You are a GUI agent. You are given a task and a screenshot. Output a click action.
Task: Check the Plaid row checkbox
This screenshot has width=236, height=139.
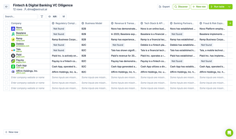6,56
